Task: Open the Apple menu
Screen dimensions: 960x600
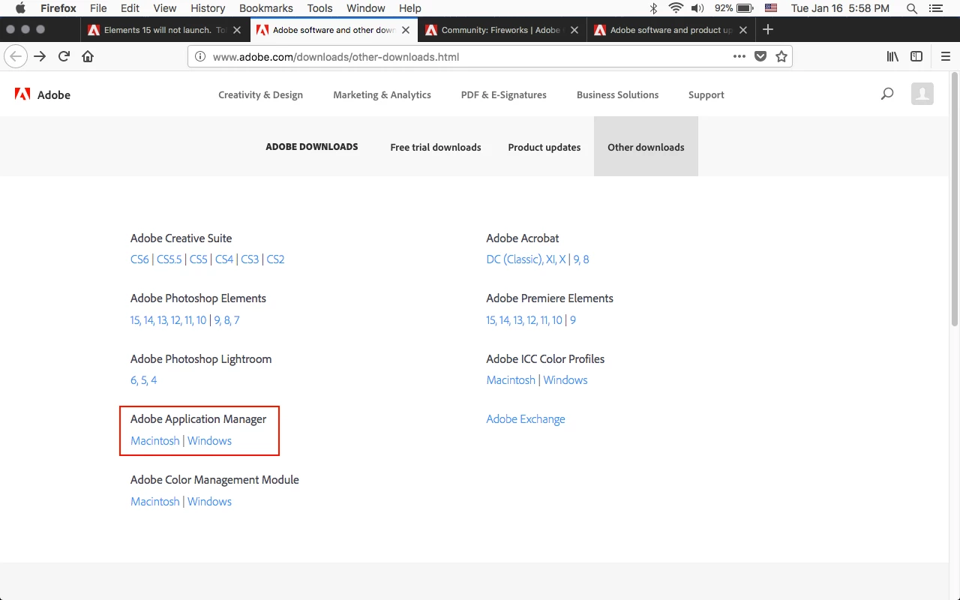Action: pos(20,8)
